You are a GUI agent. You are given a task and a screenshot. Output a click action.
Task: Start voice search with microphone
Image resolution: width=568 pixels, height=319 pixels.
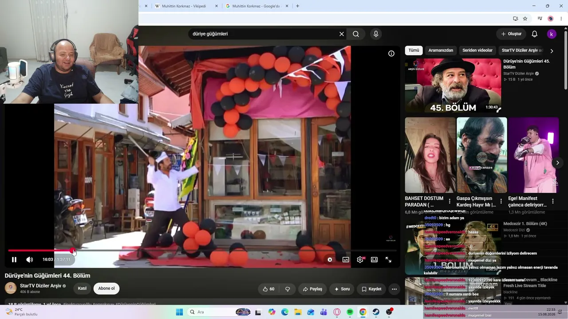point(376,34)
